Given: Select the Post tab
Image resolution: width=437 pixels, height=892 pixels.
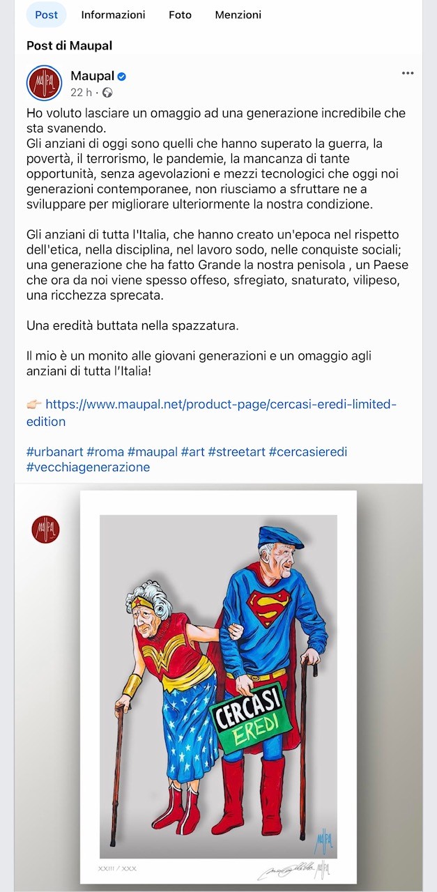Looking at the screenshot, I should (46, 15).
